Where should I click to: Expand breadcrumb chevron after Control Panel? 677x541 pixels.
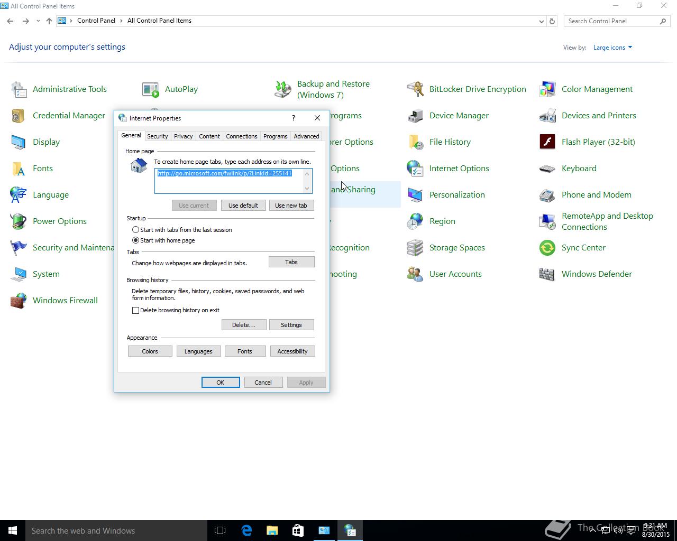click(121, 21)
